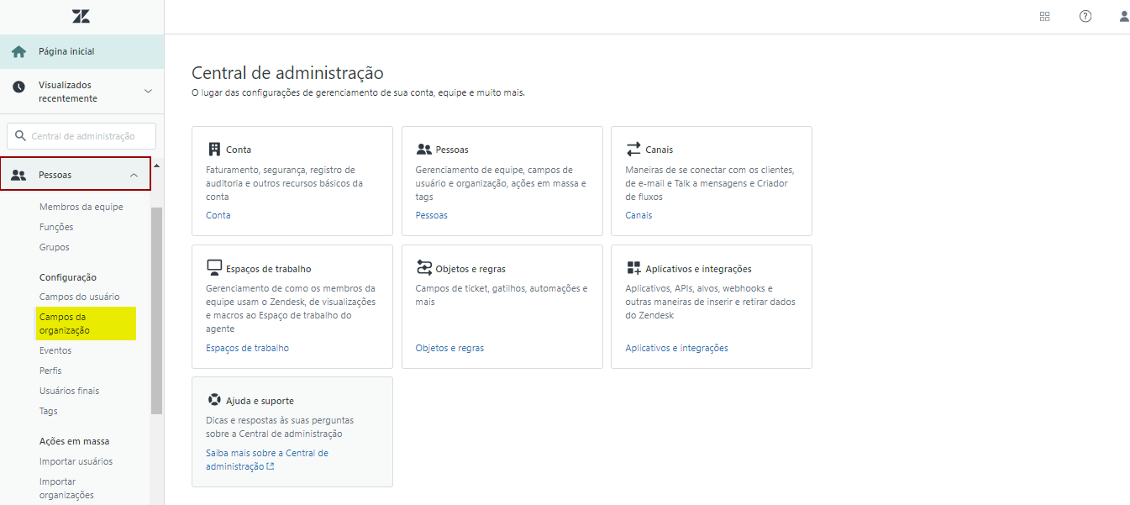
Task: Click the Aplicativos e integrações icon
Action: (x=633, y=268)
